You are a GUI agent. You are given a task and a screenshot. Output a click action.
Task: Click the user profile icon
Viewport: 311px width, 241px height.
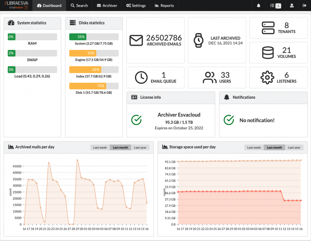tap(292, 6)
